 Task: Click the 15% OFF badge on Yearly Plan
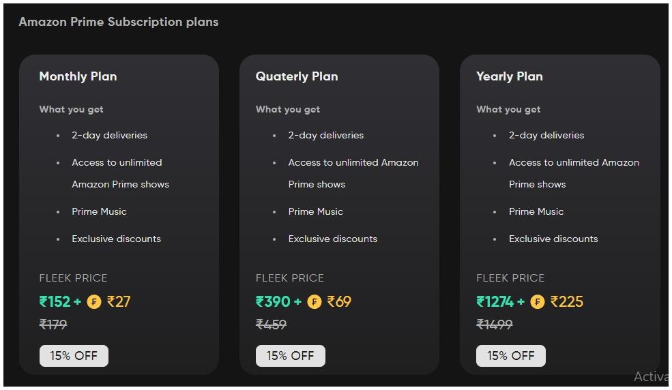[510, 356]
